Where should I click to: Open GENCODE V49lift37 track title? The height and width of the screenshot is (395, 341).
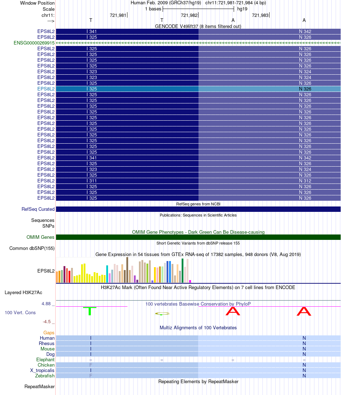pyautogui.click(x=198, y=26)
